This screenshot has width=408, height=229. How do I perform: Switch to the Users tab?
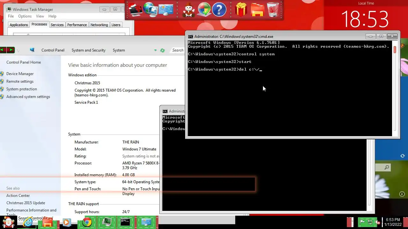116,25
